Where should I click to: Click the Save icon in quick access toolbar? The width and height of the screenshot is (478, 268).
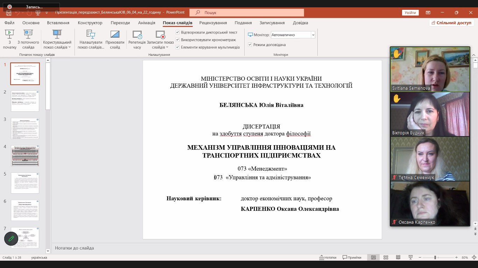(x=9, y=13)
